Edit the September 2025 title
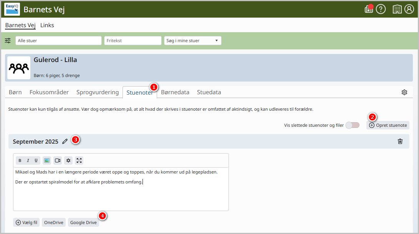Viewport: 419px width, 234px height. tap(65, 142)
